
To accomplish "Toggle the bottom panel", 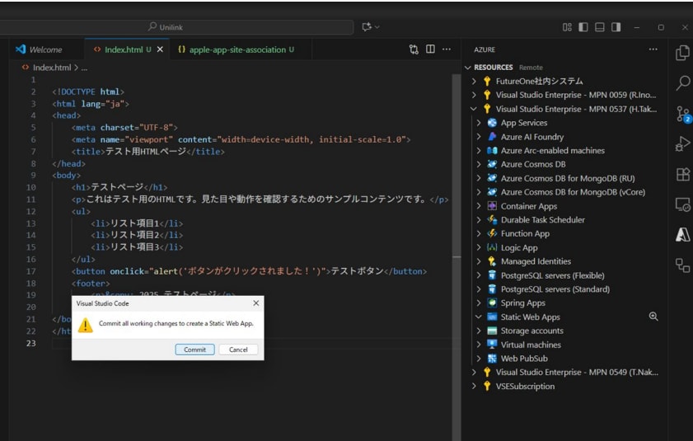I will click(600, 27).
